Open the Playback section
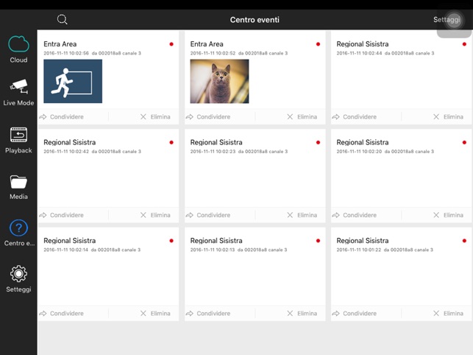473x355 pixels. [18, 140]
